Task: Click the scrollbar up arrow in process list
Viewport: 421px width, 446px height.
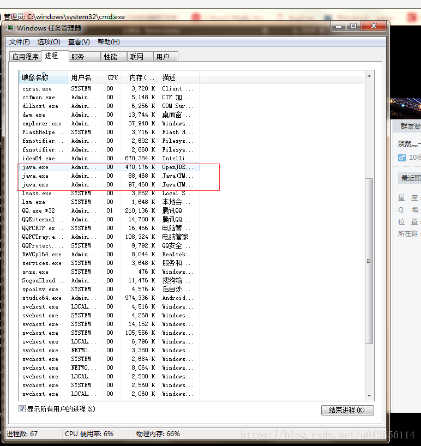Action: pos(369,76)
